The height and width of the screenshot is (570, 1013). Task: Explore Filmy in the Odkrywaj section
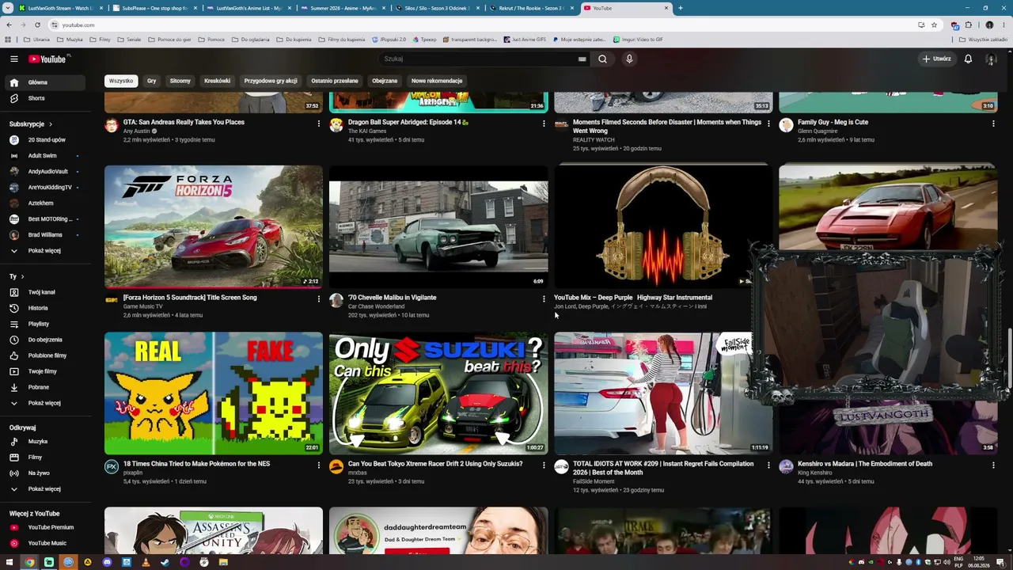click(x=46, y=458)
